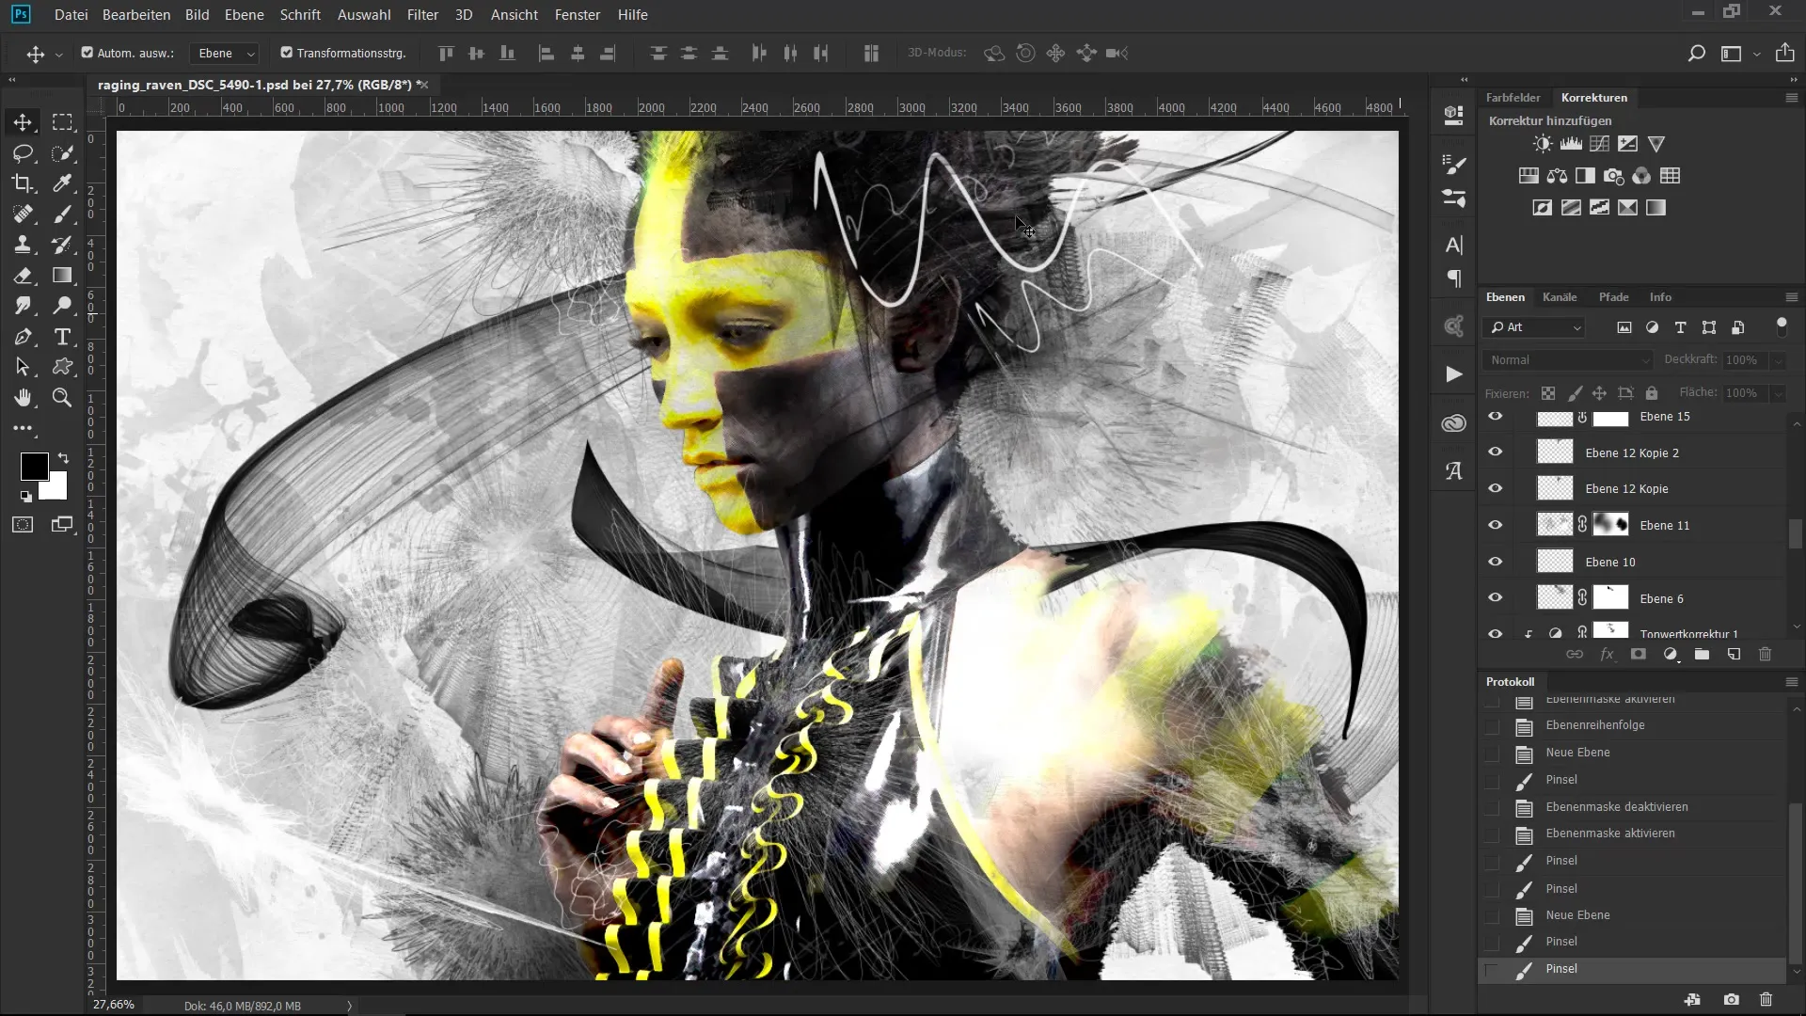Screen dimensions: 1806x1016
Task: Disable the Transformationsstrg. checkbox
Action: (287, 53)
